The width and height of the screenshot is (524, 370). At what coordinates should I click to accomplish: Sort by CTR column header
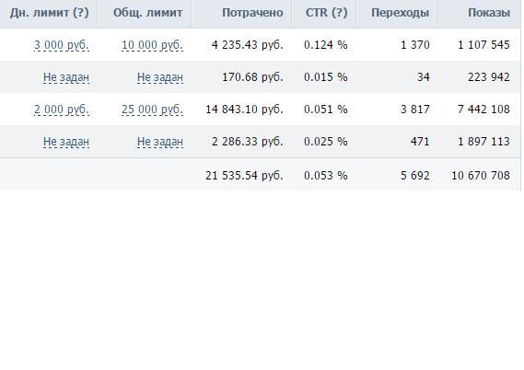(326, 13)
